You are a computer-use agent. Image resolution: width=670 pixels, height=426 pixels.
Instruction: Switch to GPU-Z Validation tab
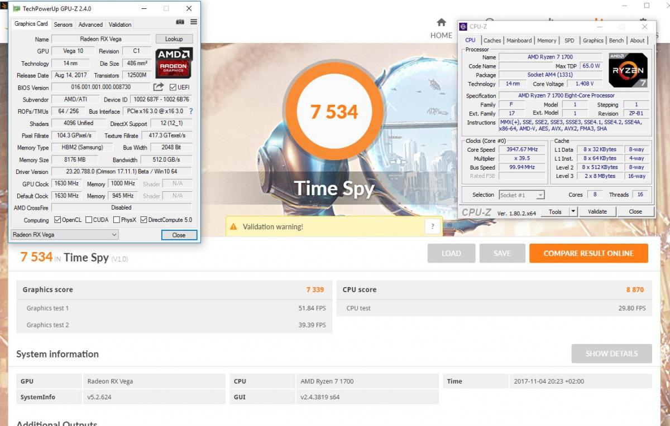(120, 25)
